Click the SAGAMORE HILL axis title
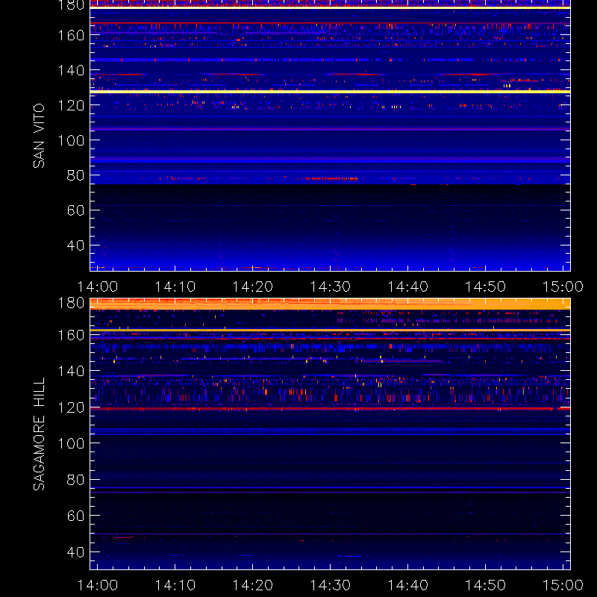Image resolution: width=597 pixels, height=597 pixels. (39, 434)
